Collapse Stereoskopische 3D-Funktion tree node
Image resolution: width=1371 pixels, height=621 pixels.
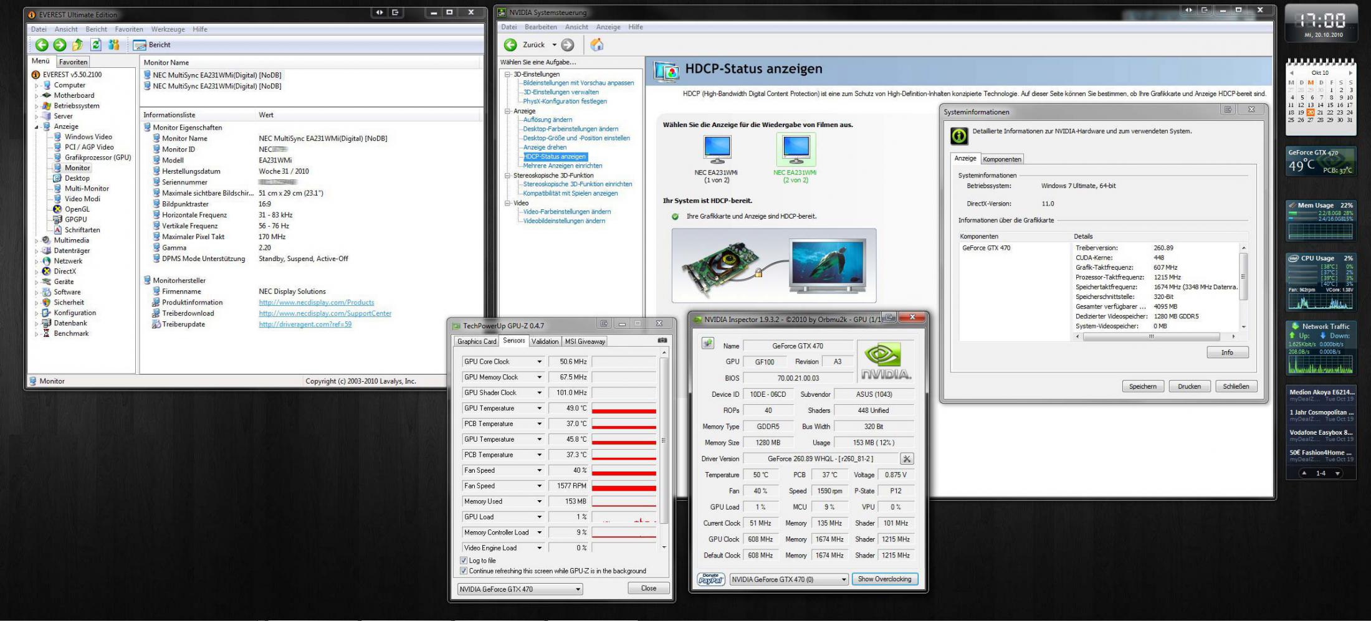tap(508, 176)
